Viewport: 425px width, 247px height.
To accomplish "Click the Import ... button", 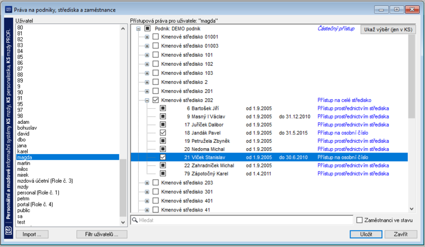I will 32,234.
